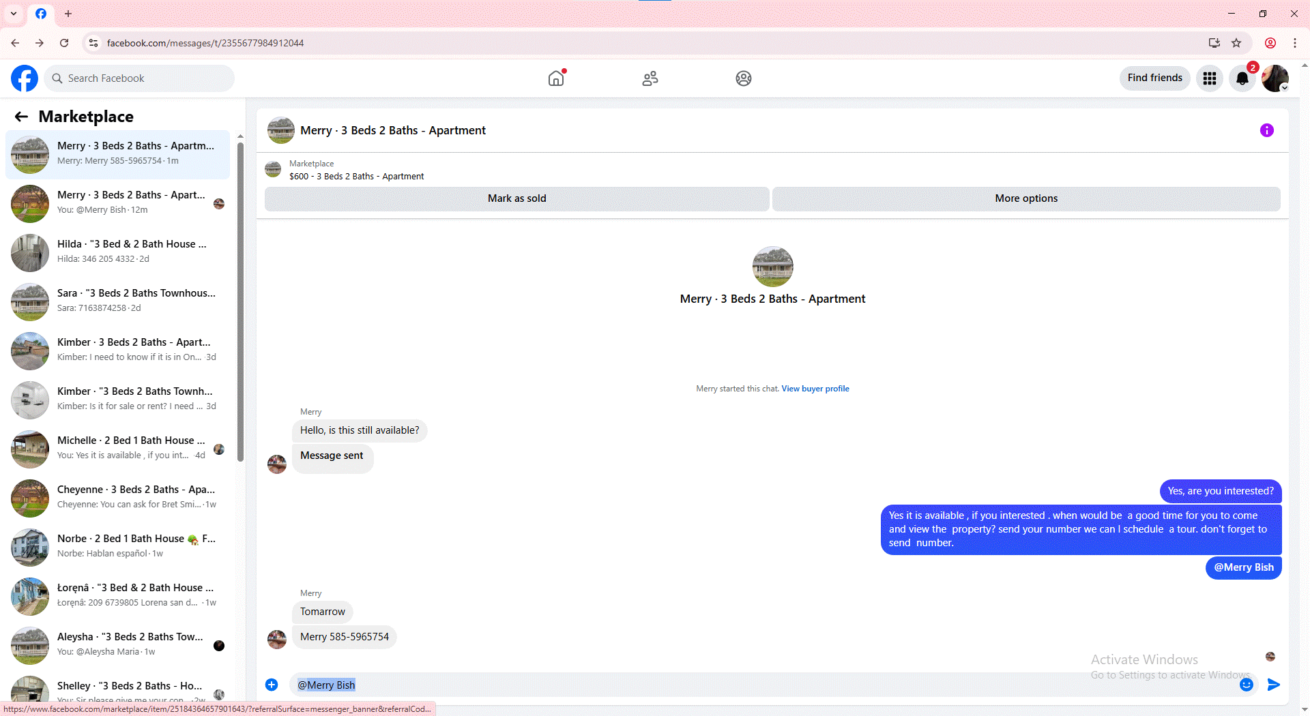Open the Groups icon in top navigation
The image size is (1310, 716).
pyautogui.click(x=744, y=78)
